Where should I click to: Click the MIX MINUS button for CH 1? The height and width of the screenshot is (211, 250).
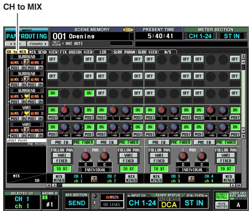coord(59,178)
